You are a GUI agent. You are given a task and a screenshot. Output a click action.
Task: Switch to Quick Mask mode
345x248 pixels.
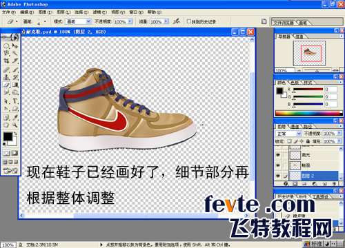tap(14, 153)
